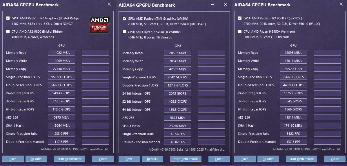Screen dimensions: 347x166
Task: Select the 27448 MB/s Memory Copy value
Action: [x=61, y=69]
